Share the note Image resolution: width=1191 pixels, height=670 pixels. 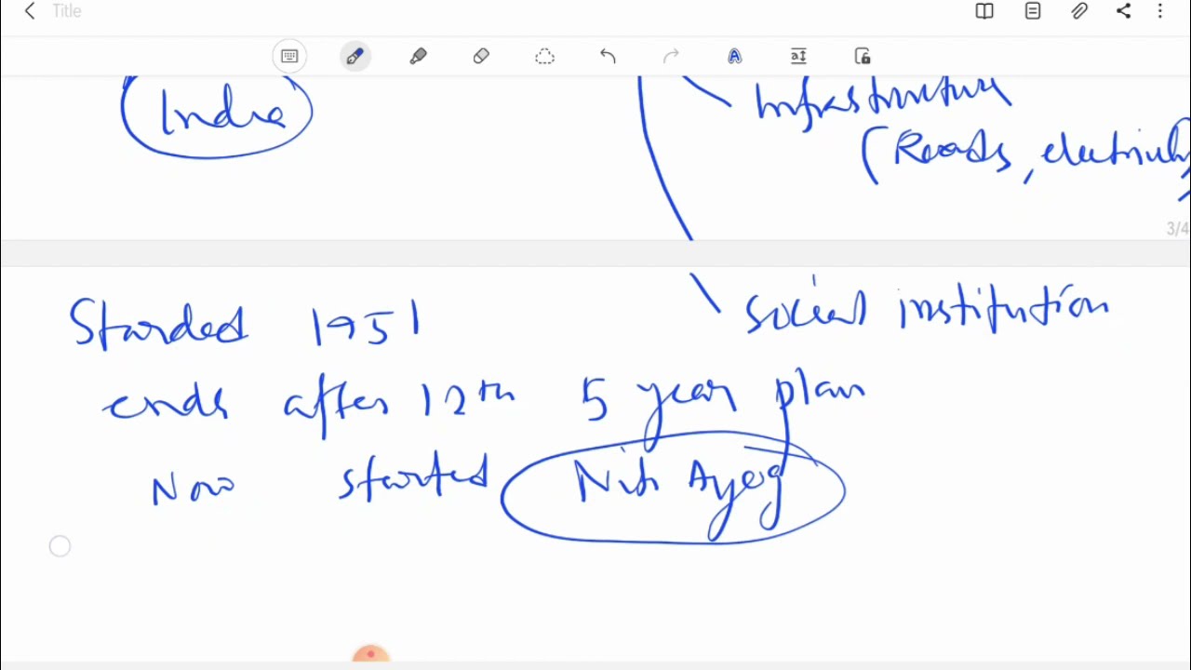[1124, 11]
